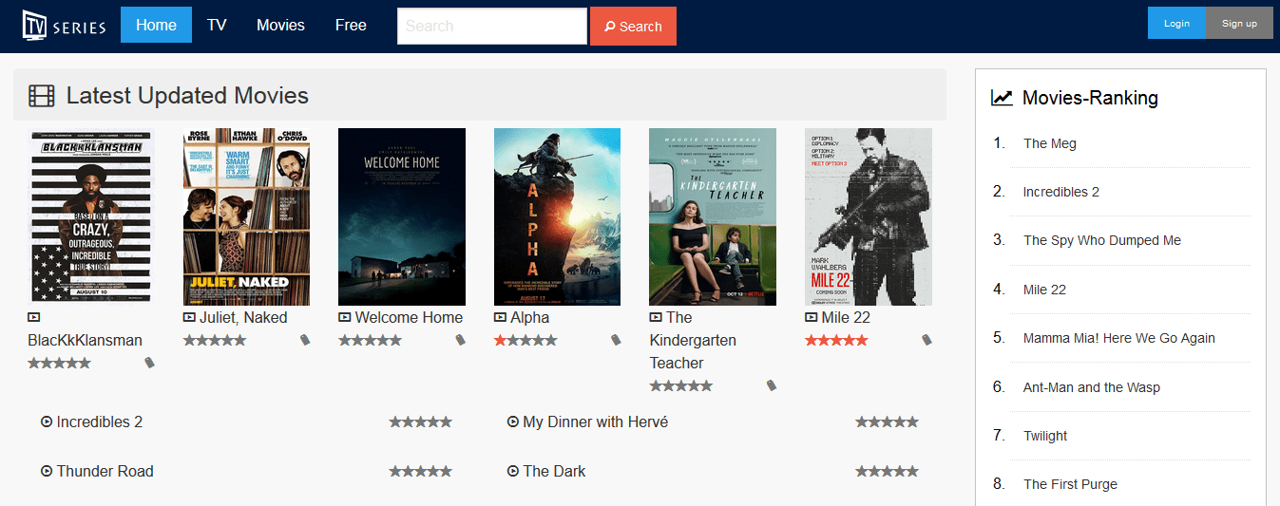Image resolution: width=1280 pixels, height=506 pixels.
Task: Click the stars next to Thunder Road
Action: click(421, 471)
